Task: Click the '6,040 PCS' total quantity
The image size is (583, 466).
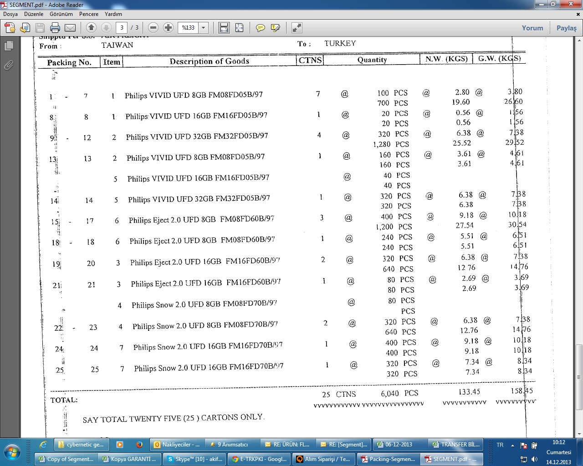Action: click(x=399, y=393)
